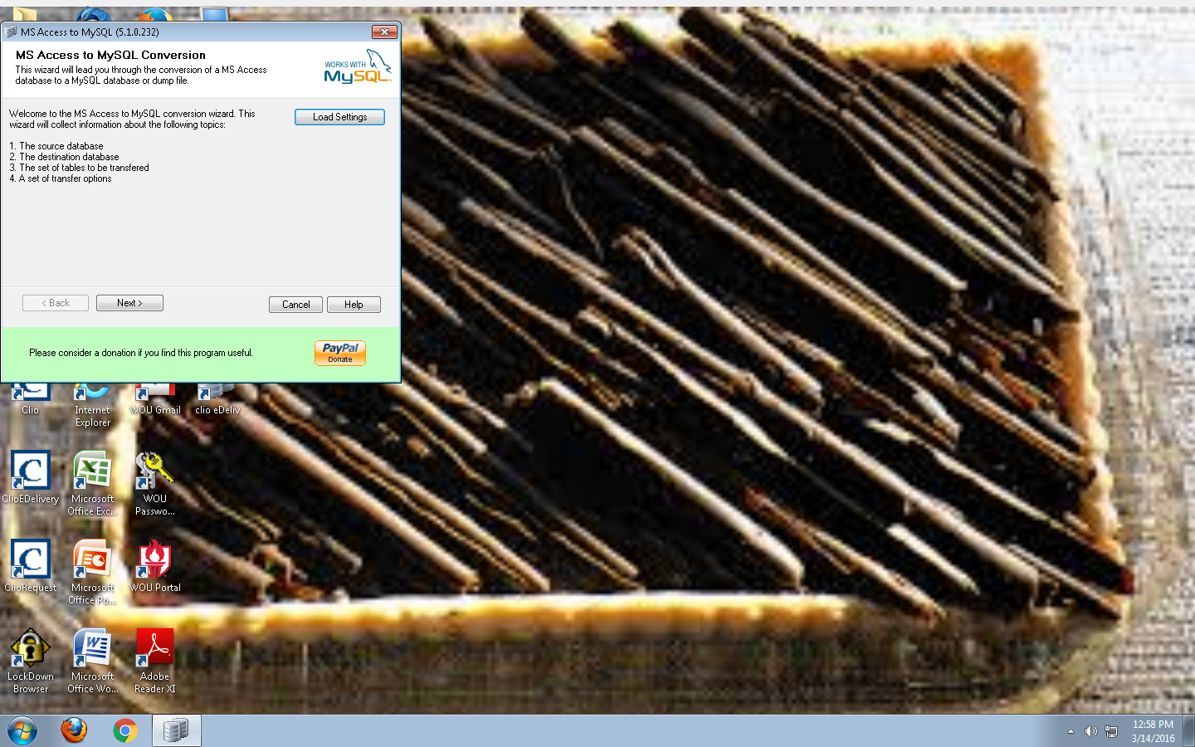Click the 'MS Access to MySQL Conversion' heading
This screenshot has height=747, width=1195.
110,55
